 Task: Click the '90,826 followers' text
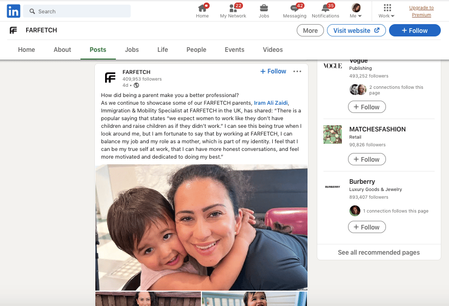pyautogui.click(x=367, y=145)
